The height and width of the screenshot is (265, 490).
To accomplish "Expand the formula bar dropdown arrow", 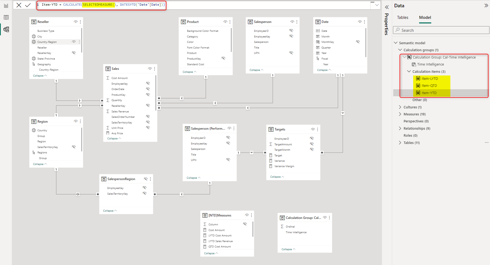I will (x=377, y=5).
